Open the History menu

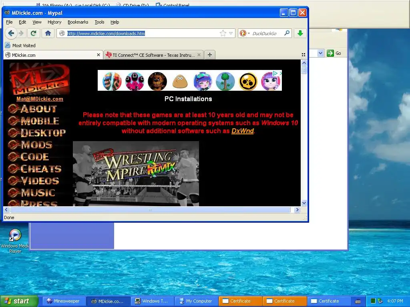pyautogui.click(x=54, y=22)
